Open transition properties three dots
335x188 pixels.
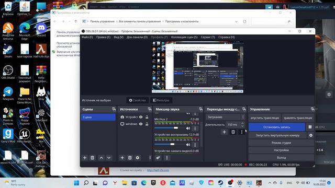click(x=242, y=132)
